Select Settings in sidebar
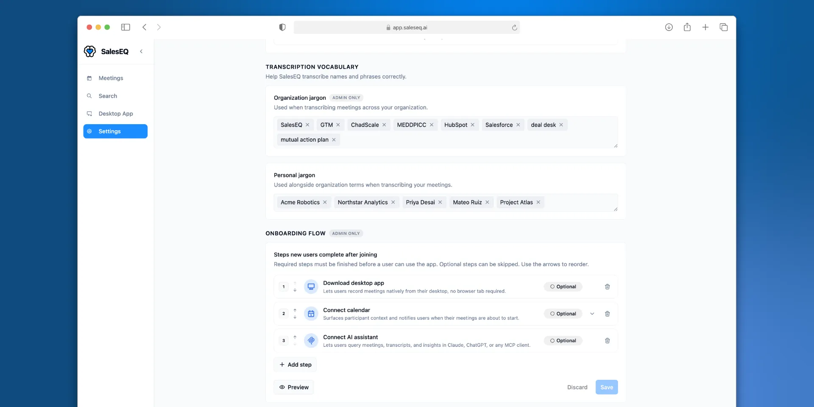The width and height of the screenshot is (814, 407). 115,131
